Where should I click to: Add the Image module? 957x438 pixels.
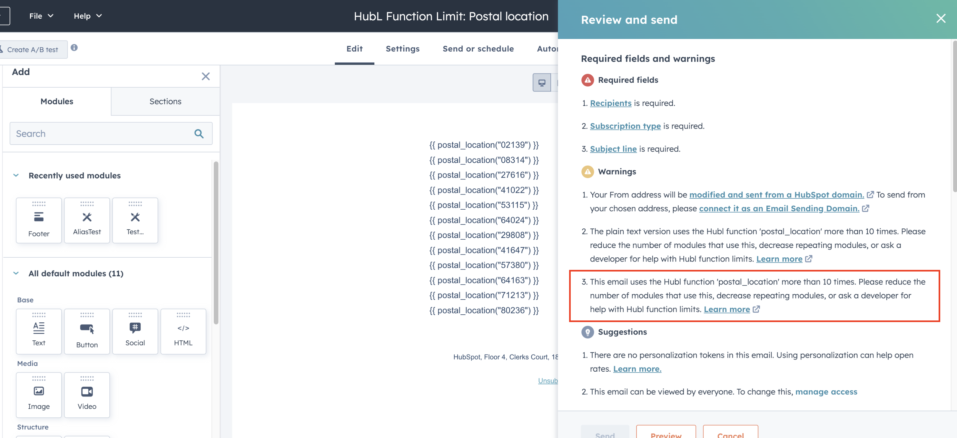tap(39, 395)
